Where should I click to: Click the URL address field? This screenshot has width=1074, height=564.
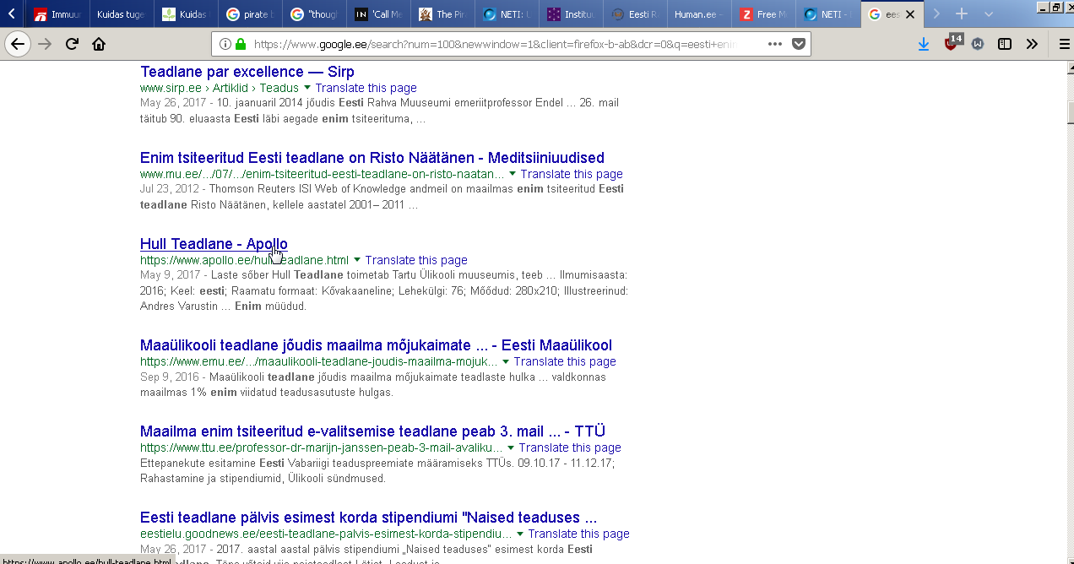(494, 44)
